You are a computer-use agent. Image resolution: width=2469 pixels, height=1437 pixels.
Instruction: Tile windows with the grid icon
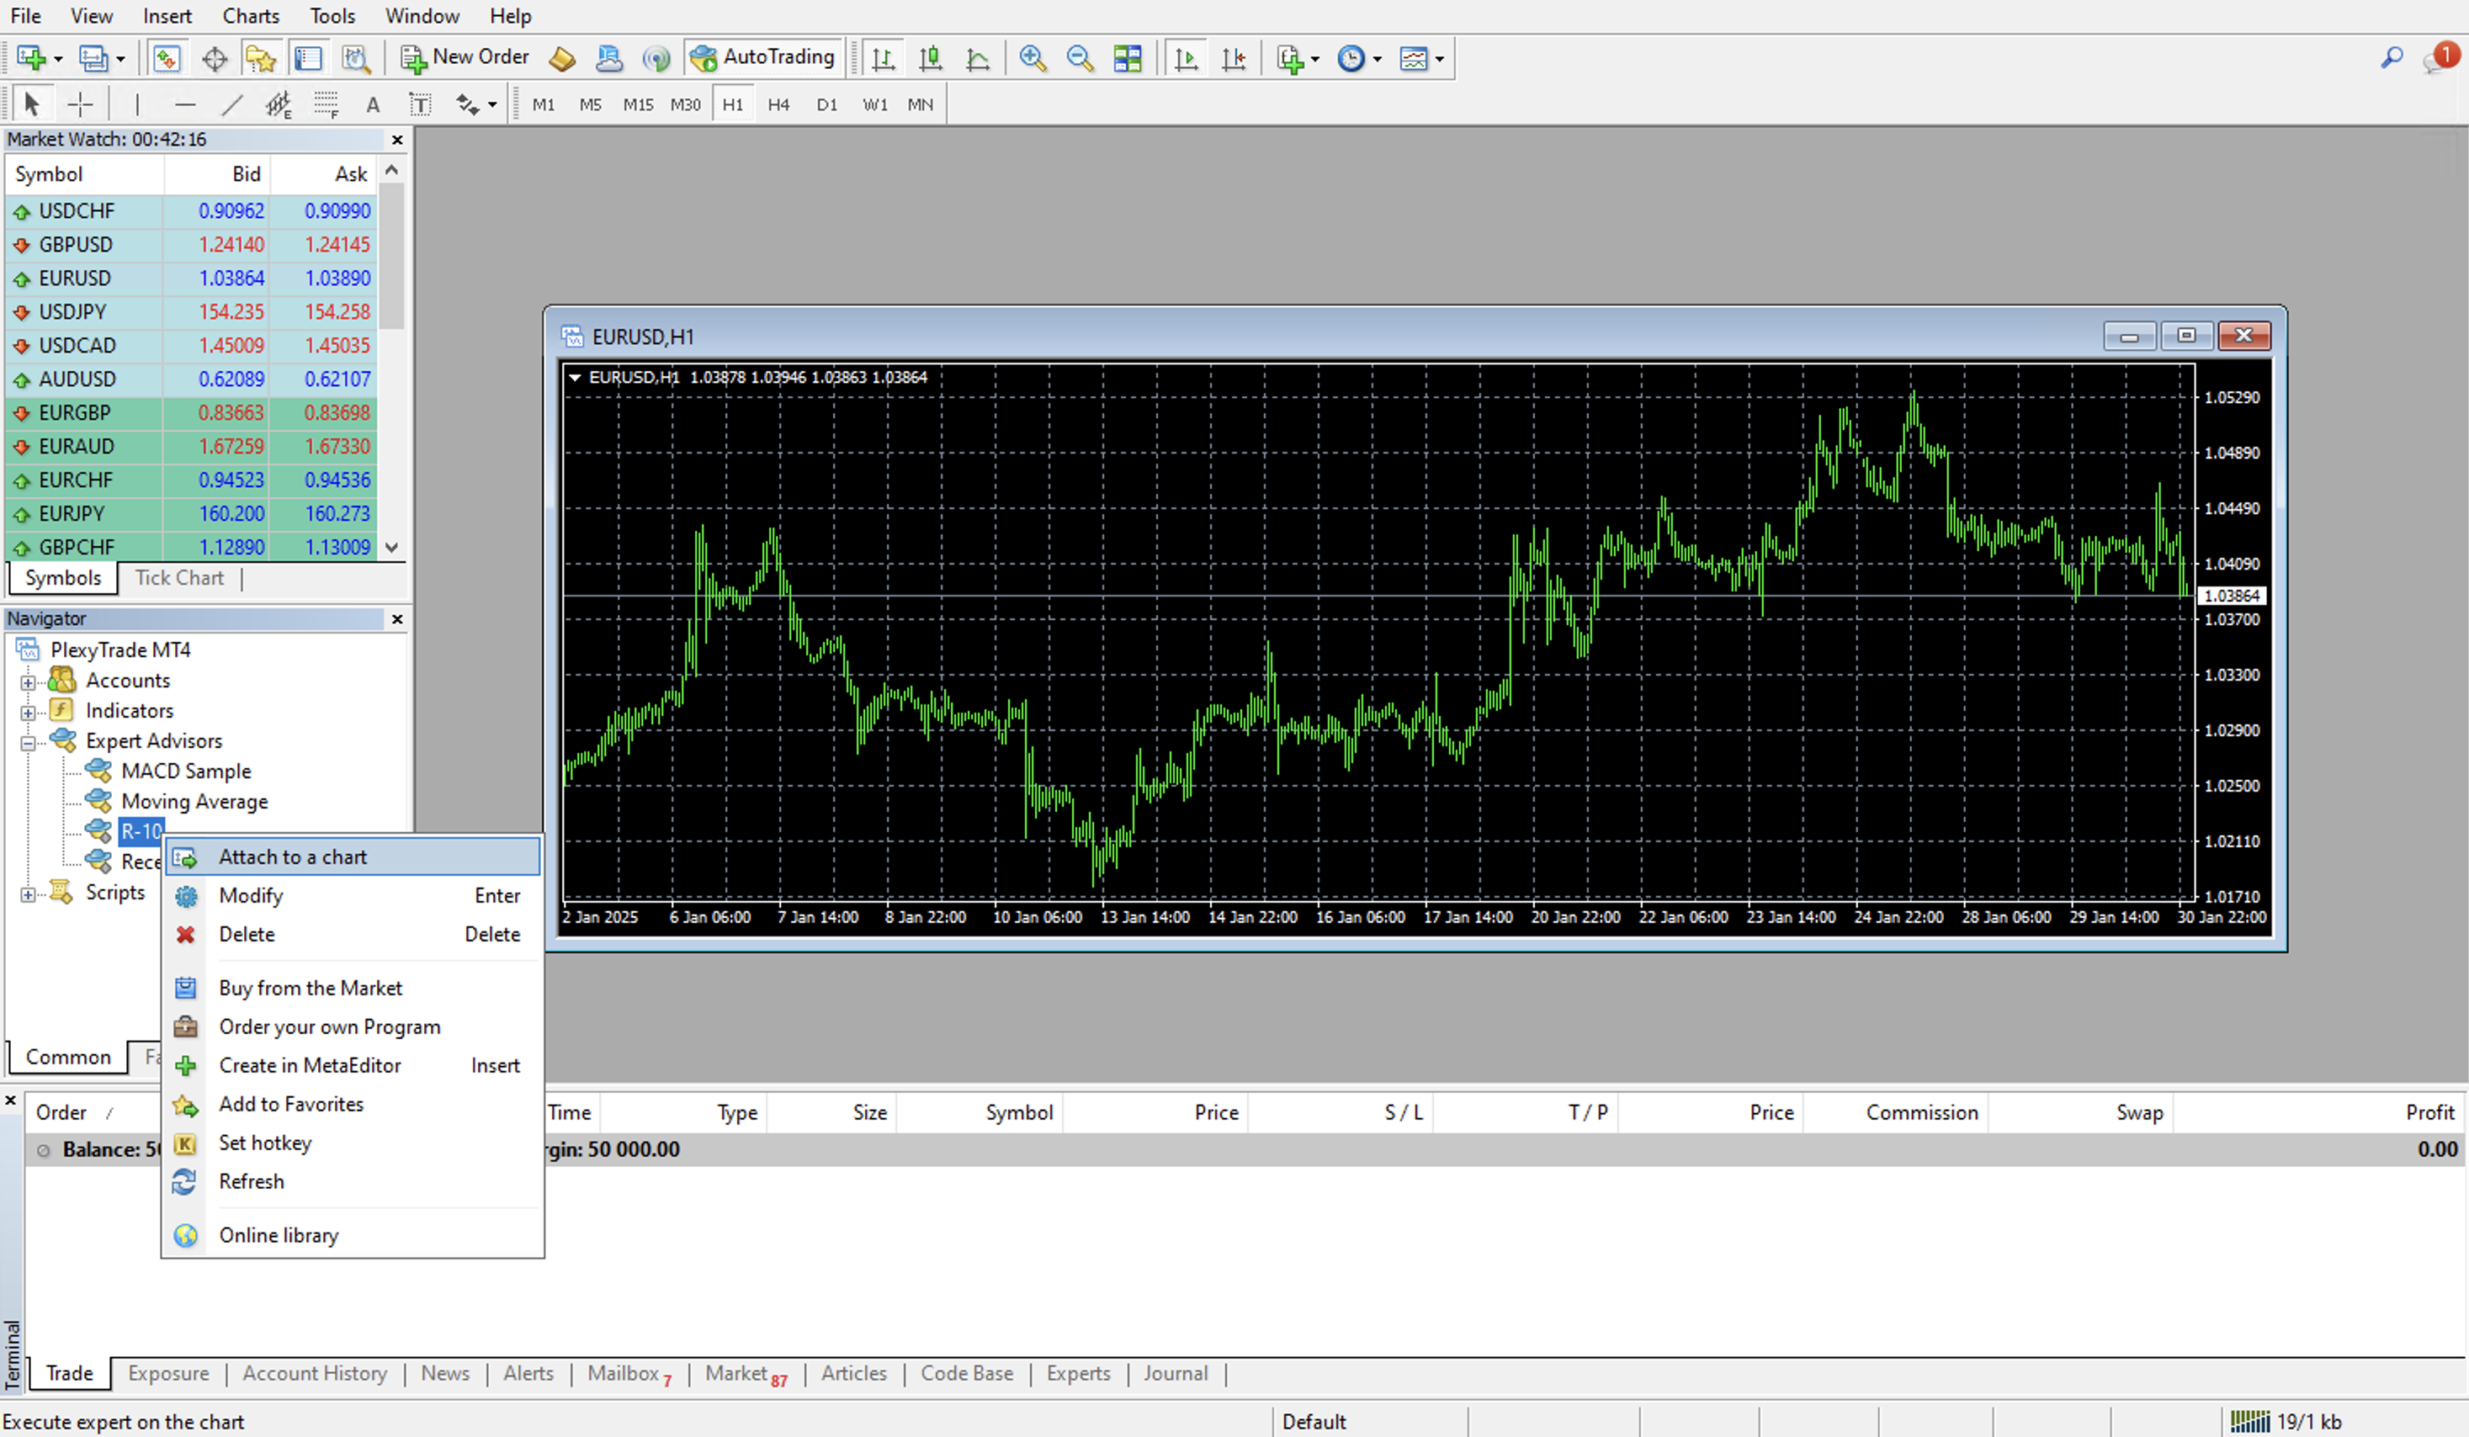(x=1128, y=59)
